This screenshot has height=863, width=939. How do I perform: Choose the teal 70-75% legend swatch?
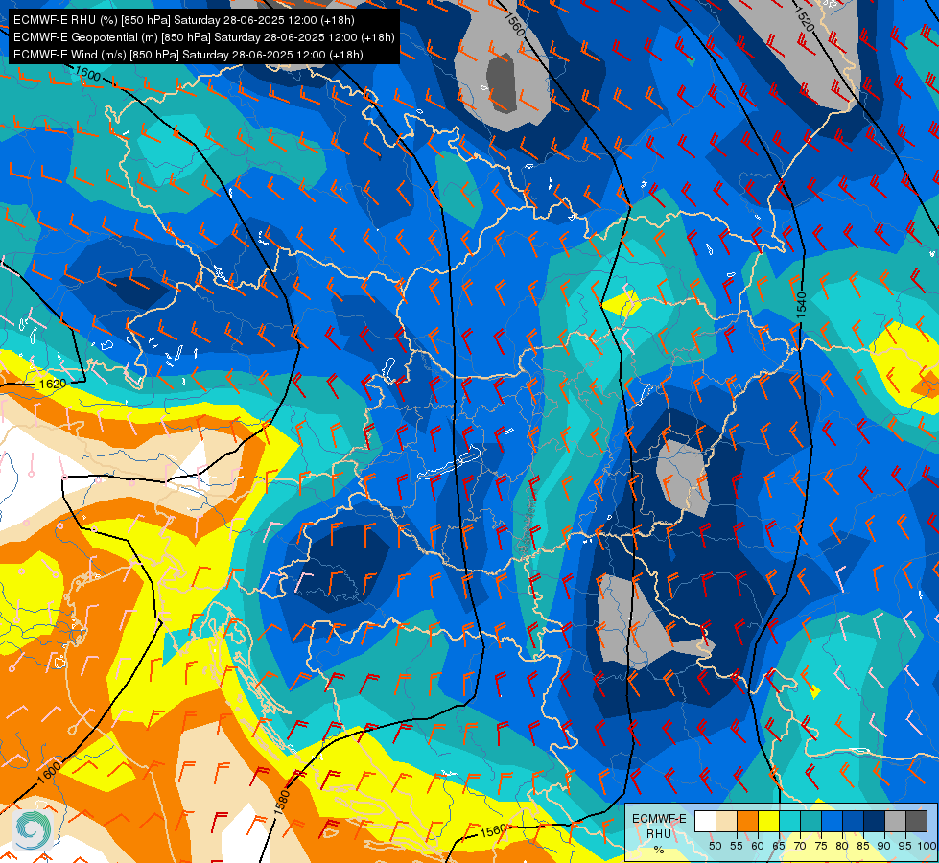(810, 822)
